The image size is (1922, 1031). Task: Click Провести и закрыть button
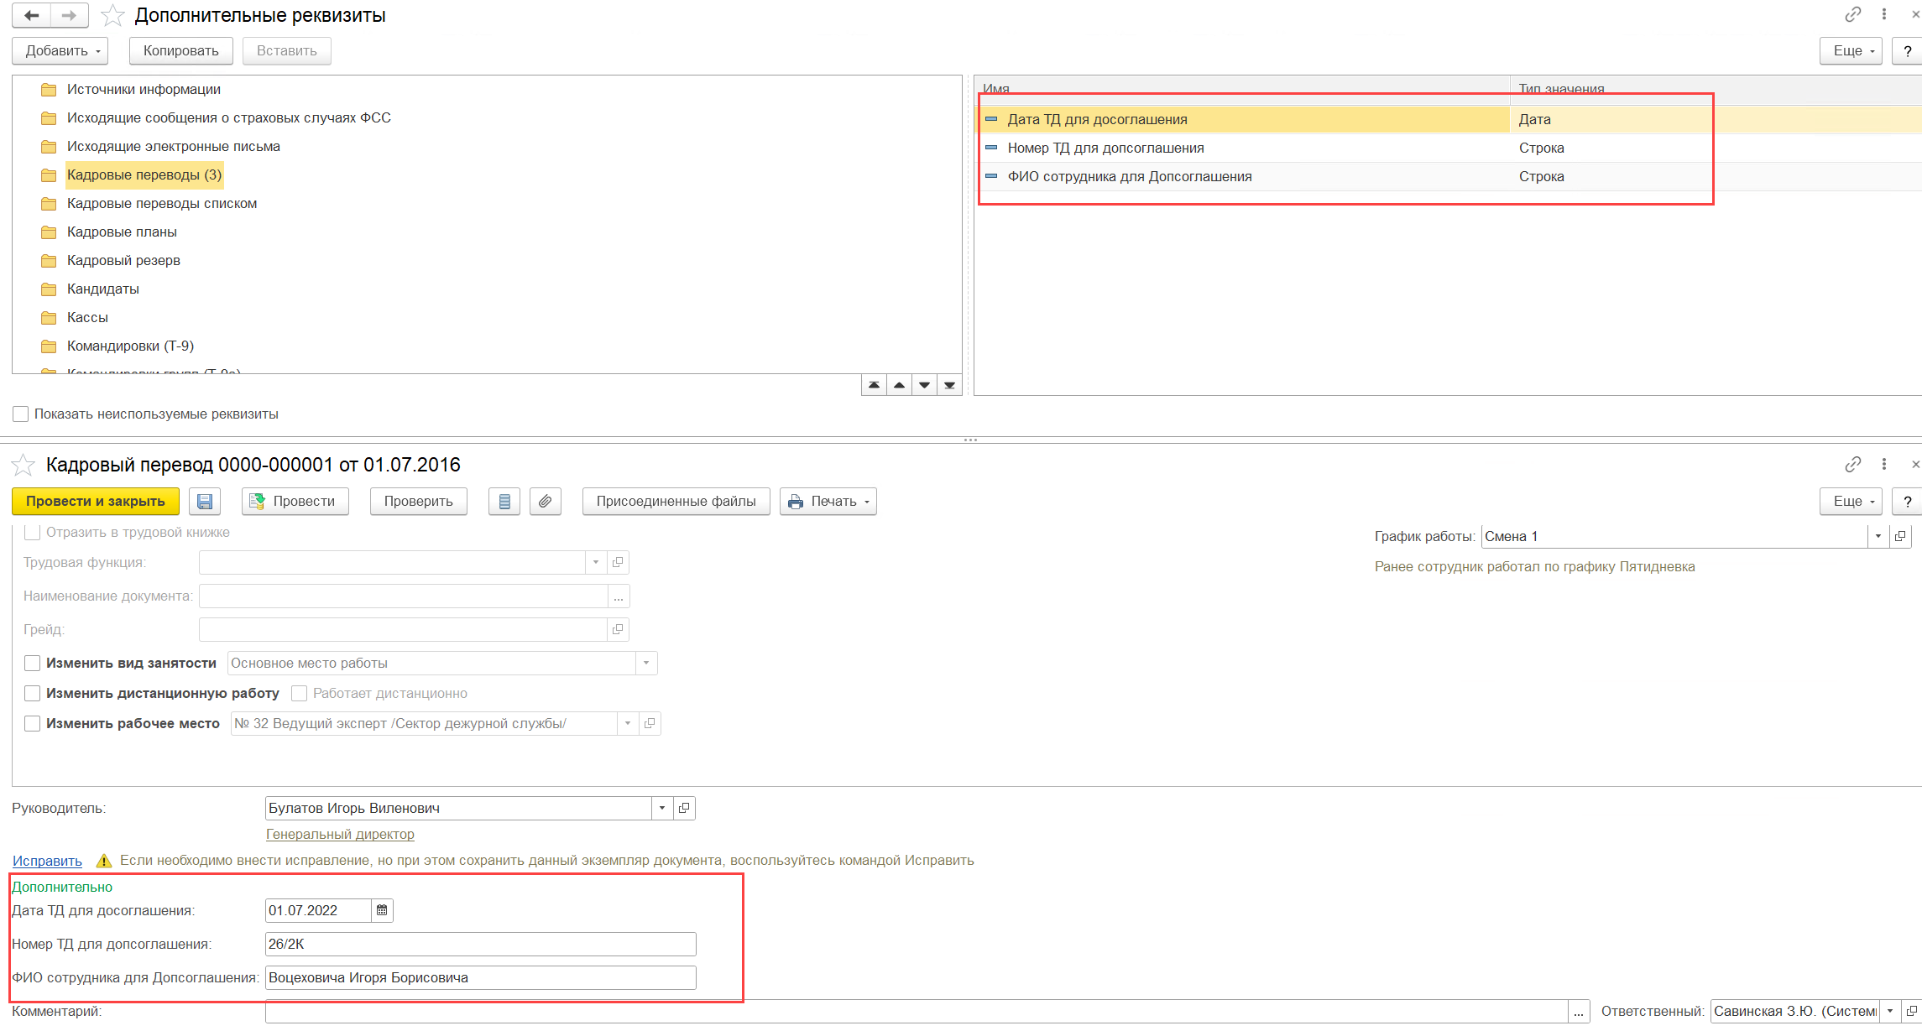point(96,502)
